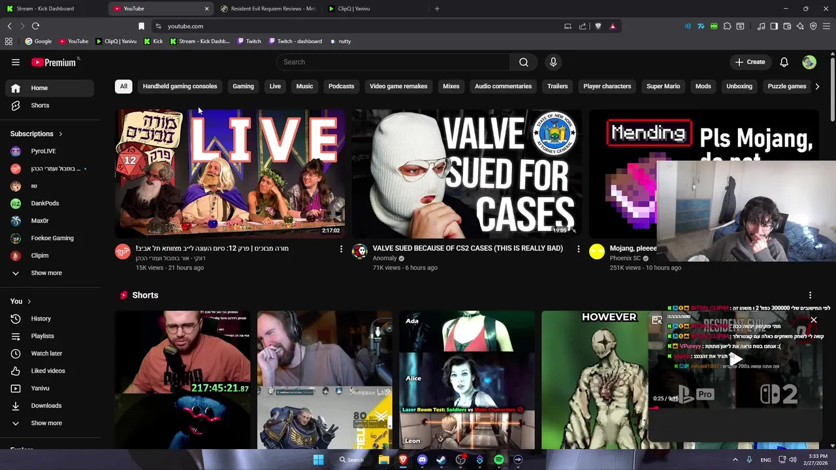Open Discord from the taskbar
The width and height of the screenshot is (836, 470).
click(422, 460)
